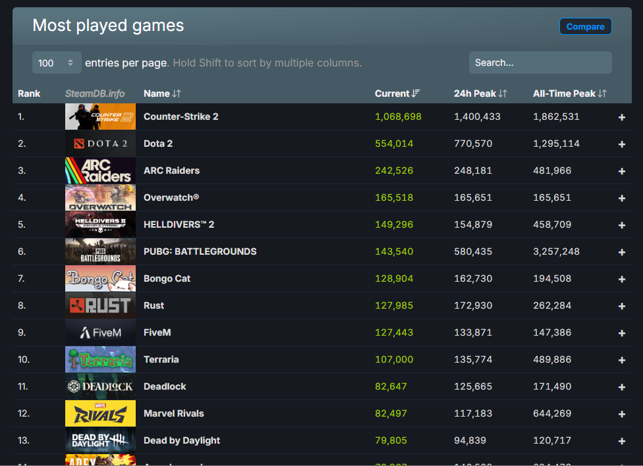Viewport: 643px width, 466px height.
Task: Open the Overwatch® name link
Action: 171,197
